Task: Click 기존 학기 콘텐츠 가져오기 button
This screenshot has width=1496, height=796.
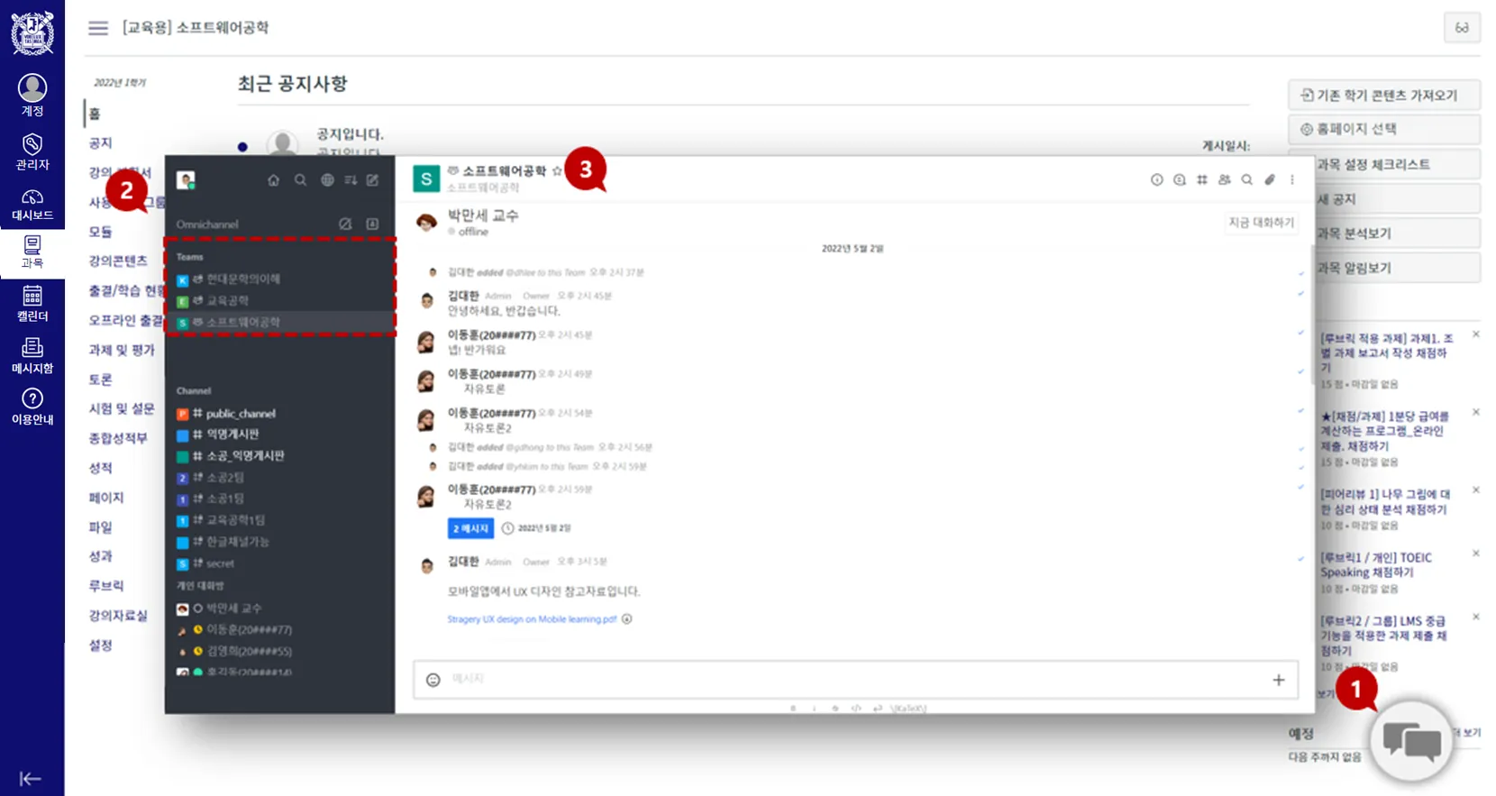Action: pos(1384,95)
